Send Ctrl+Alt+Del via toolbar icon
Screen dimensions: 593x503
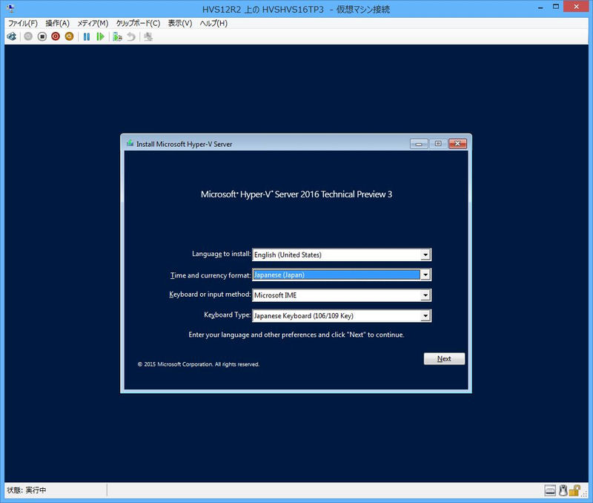(x=12, y=36)
